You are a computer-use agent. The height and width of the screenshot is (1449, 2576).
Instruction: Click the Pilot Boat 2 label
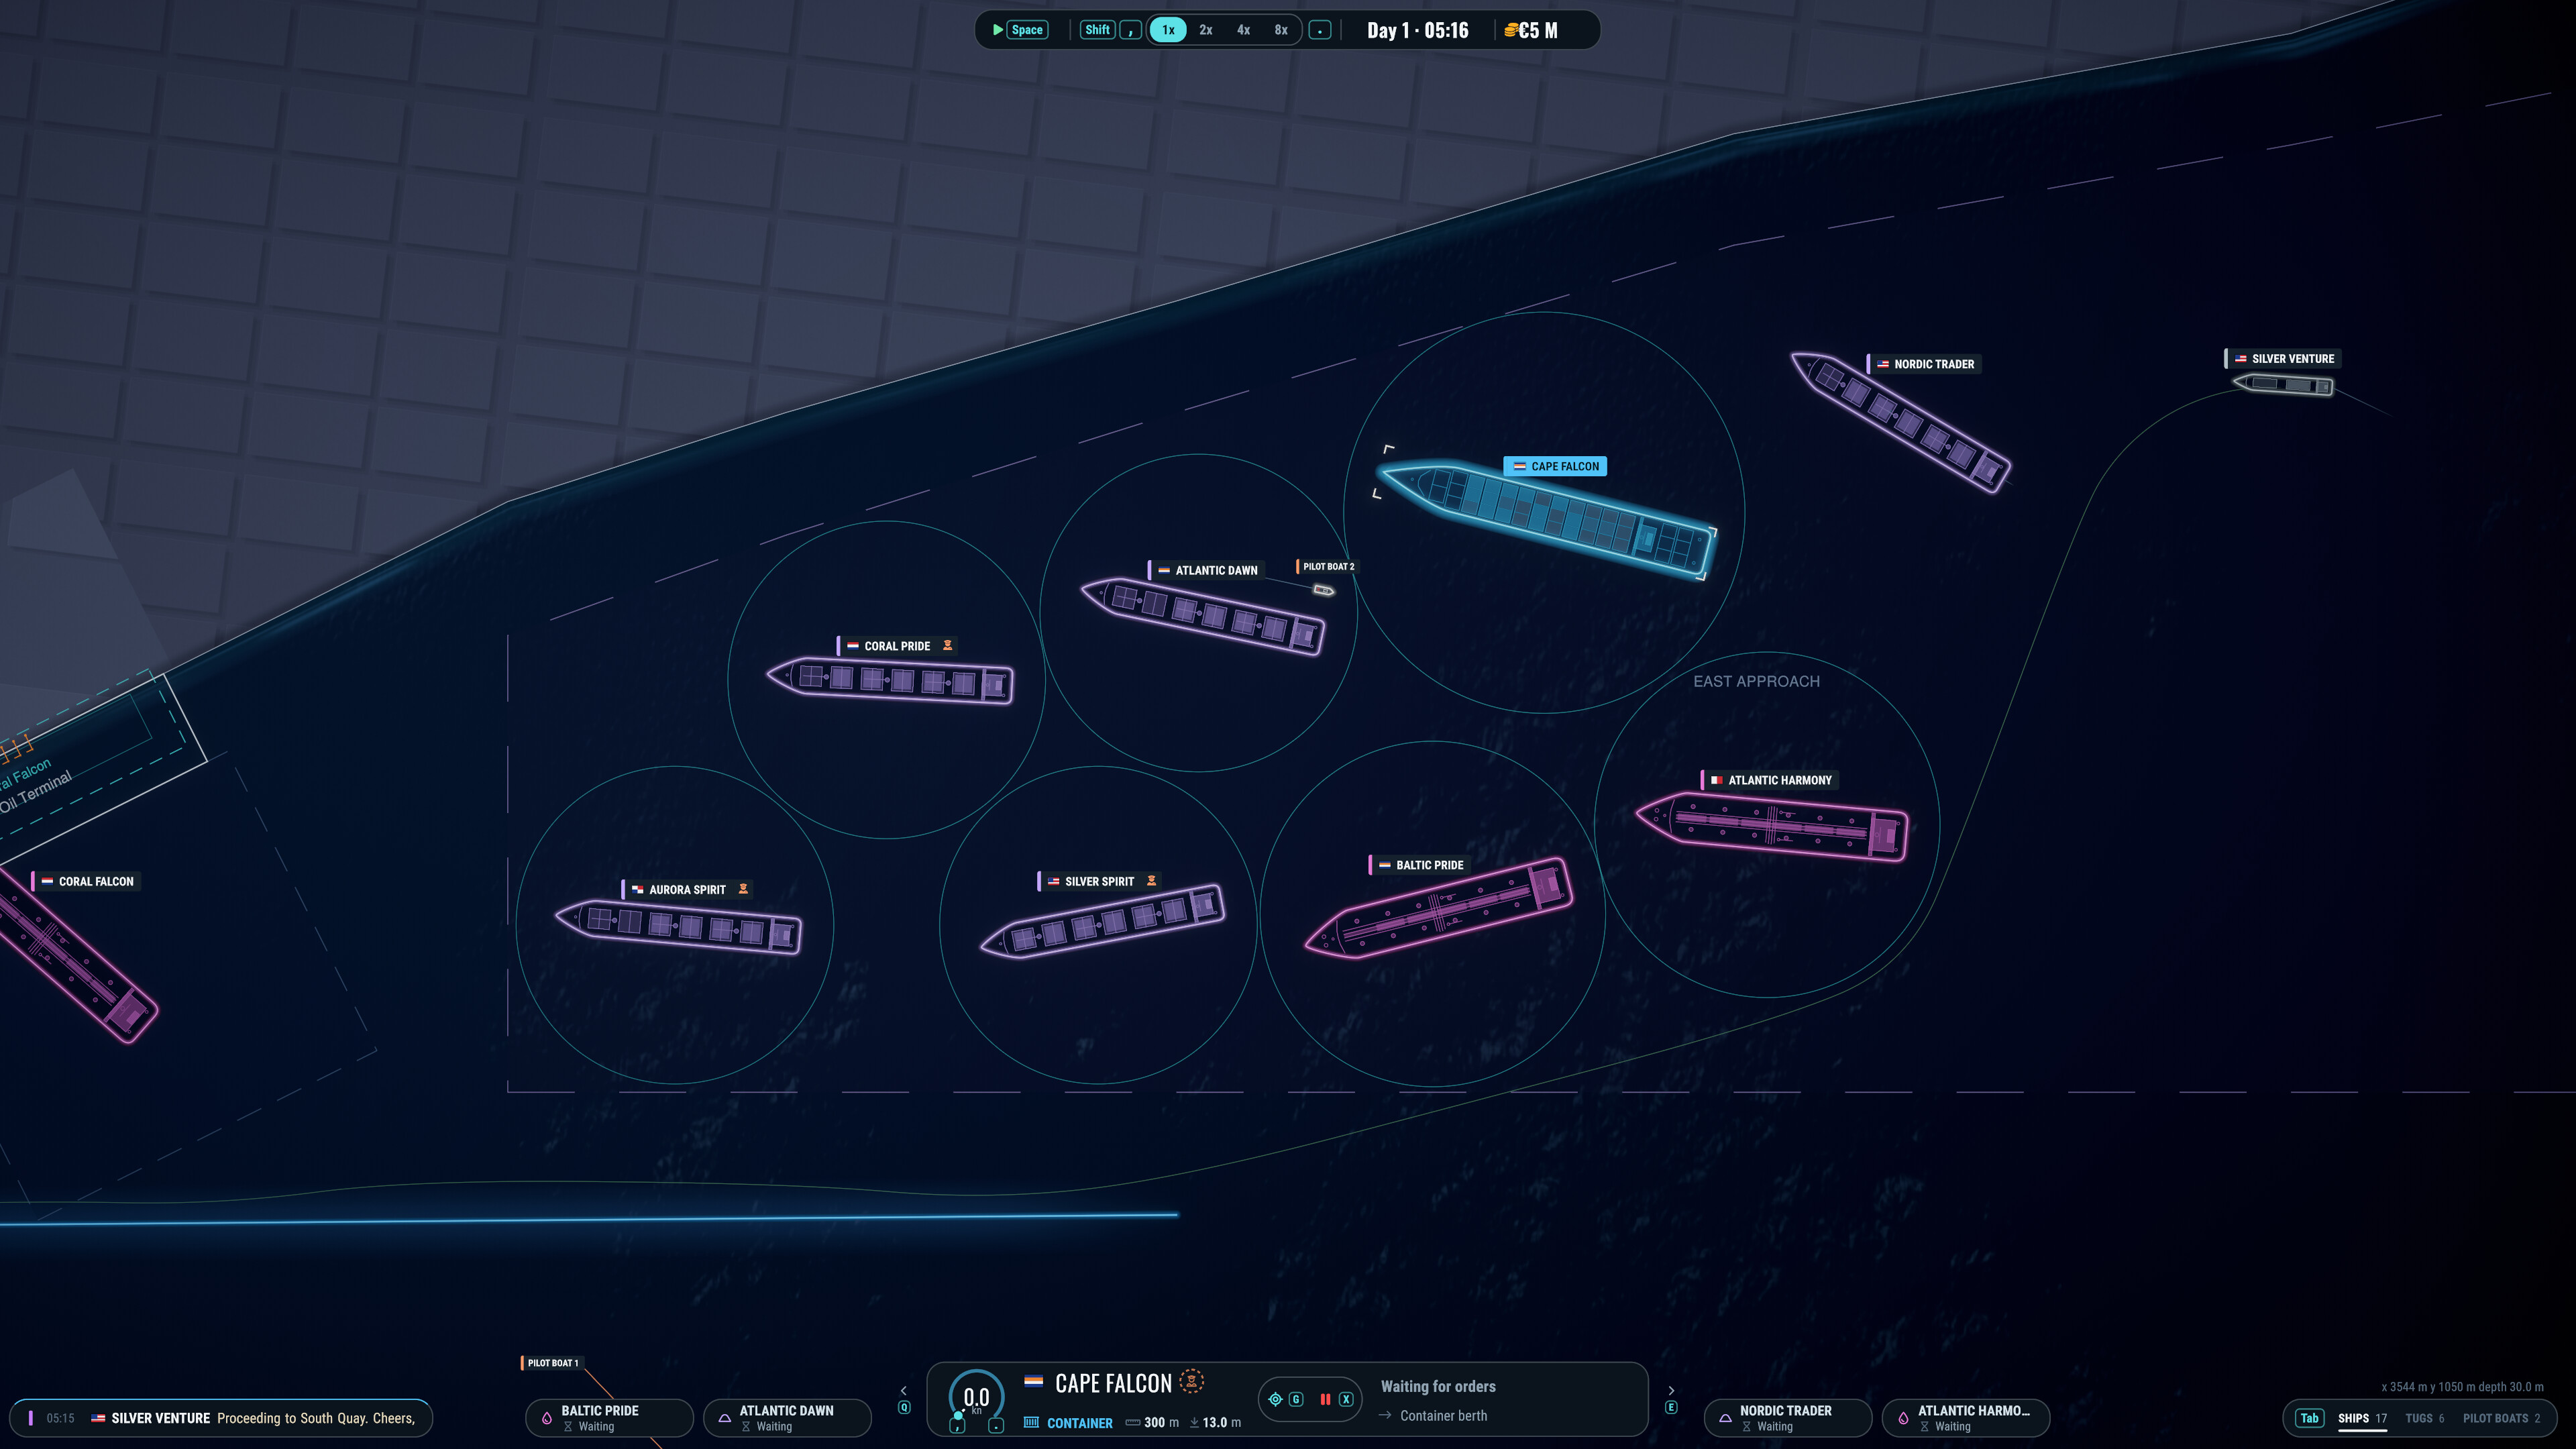[x=1327, y=566]
